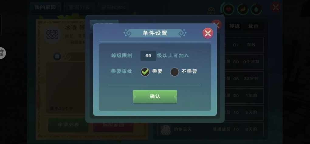Confirm settings with 确认 button
Image resolution: width=310 pixels, height=144 pixels.
pyautogui.click(x=155, y=97)
